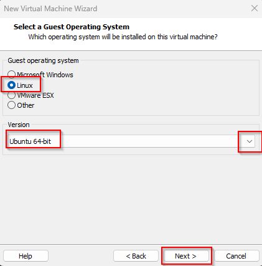
Task: Proceed by clicking Next >
Action: pos(186,256)
